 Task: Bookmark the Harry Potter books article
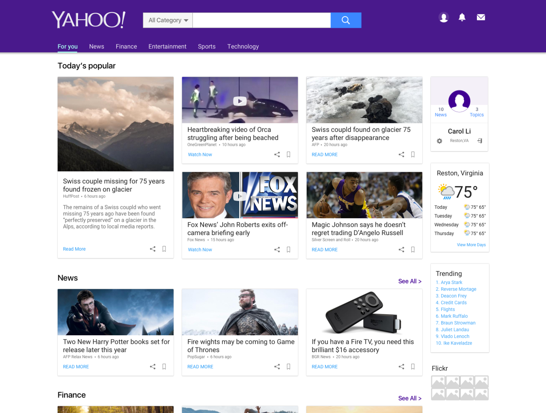click(x=164, y=367)
